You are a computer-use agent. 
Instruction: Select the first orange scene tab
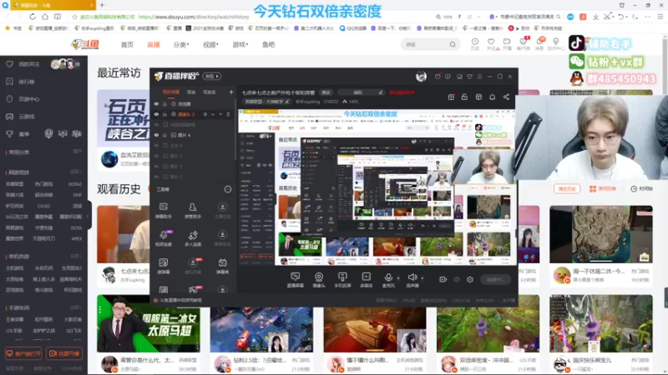pos(171,92)
